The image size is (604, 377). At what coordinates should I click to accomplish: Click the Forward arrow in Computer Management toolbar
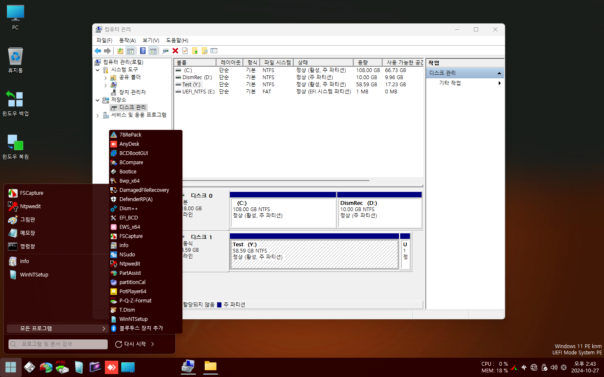pyautogui.click(x=107, y=51)
